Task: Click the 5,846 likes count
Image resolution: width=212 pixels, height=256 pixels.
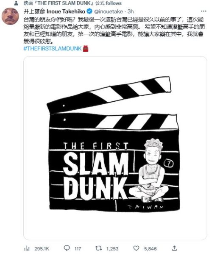Action: pyautogui.click(x=150, y=249)
